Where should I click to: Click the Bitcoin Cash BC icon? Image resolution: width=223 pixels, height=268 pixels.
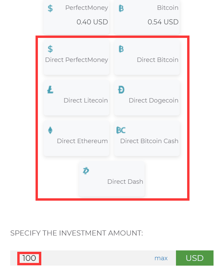121,130
